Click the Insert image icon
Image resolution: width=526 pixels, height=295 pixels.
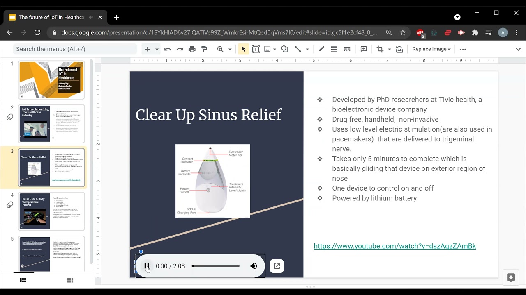[268, 49]
